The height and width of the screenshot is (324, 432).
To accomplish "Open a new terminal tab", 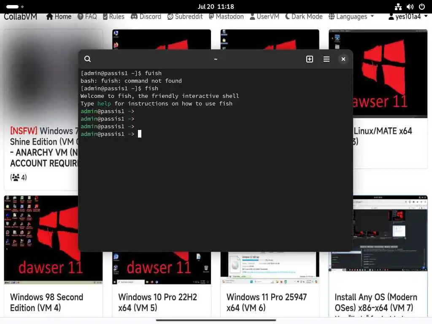I will pos(309,59).
